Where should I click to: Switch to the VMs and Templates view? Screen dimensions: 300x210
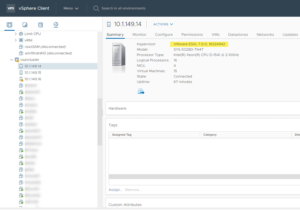pos(25,24)
